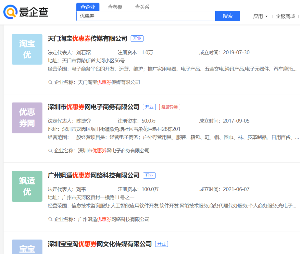Select the 优惠券网 purple avatar tile
This screenshot has height=254, width=300.
(27, 118)
